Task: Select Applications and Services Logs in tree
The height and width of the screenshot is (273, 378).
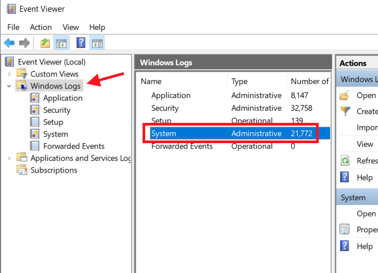Action: click(81, 158)
